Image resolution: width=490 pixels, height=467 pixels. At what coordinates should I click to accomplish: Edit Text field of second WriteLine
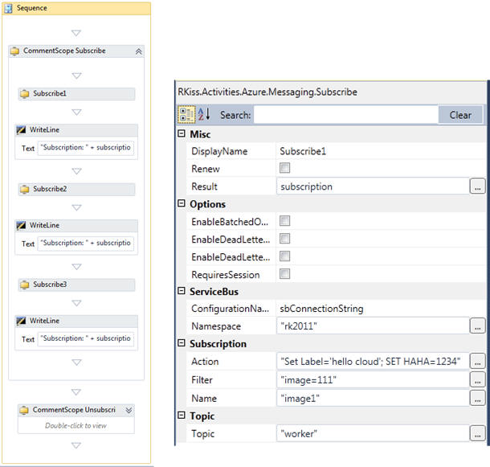click(86, 243)
